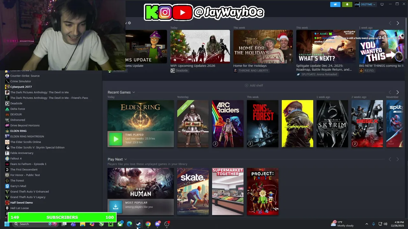
Task: Select Fallout 4 in library list
Action: tap(16, 158)
